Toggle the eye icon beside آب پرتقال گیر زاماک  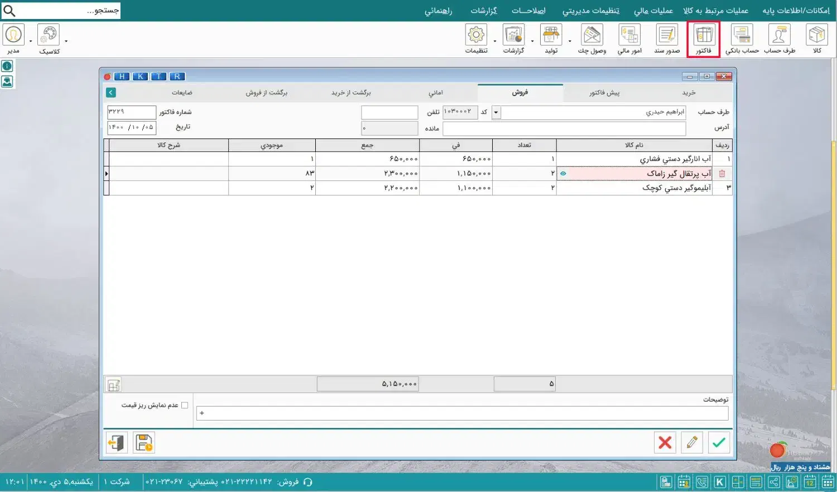pos(563,174)
